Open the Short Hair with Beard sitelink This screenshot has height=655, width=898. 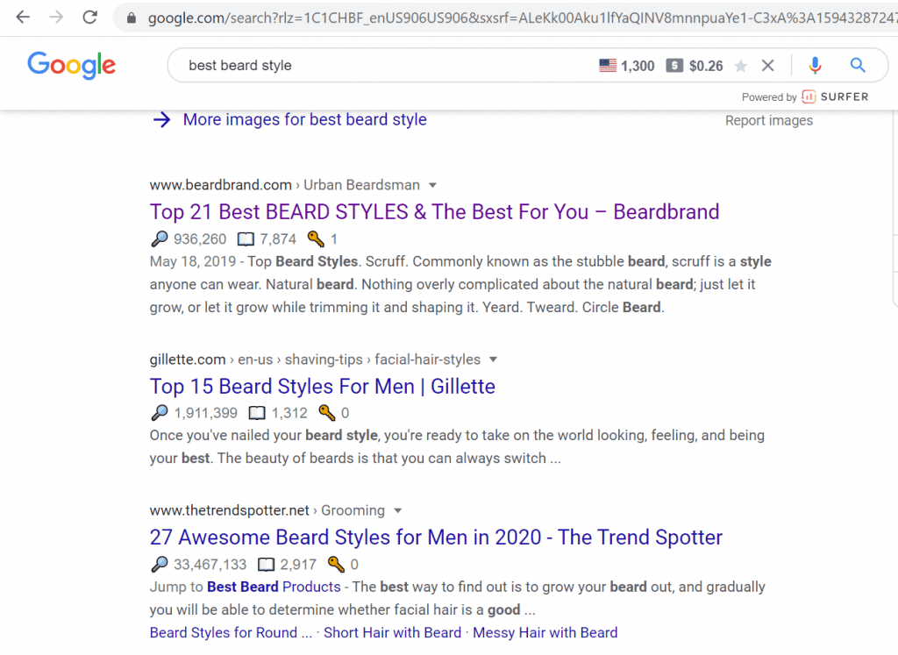(392, 633)
